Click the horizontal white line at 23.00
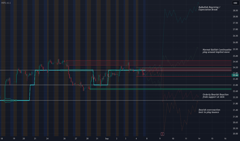Screen dimensions: 240x141 tap(116, 85)
